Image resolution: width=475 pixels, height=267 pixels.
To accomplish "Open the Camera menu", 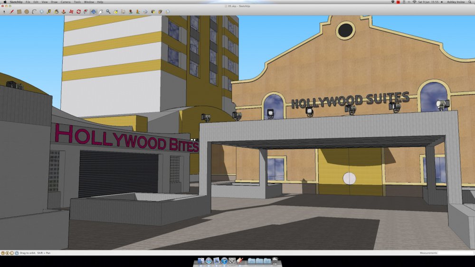I will coord(65,2).
